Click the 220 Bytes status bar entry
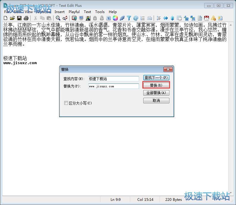236x205 pixels. [173, 199]
